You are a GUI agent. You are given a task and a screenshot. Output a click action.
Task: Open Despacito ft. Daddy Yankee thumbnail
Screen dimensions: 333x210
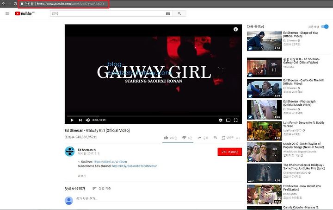click(x=264, y=131)
